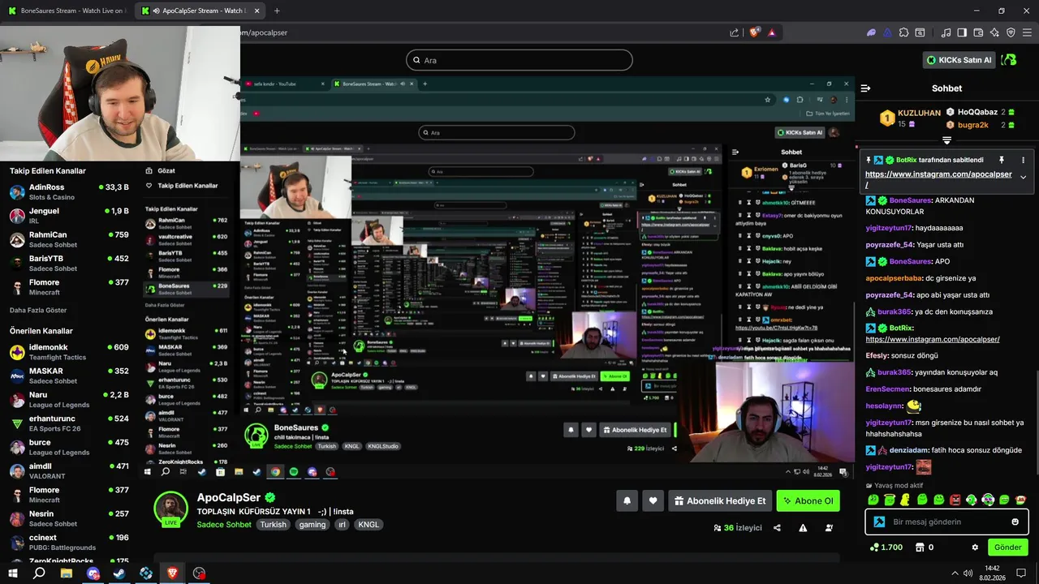
Task: Select the gaming tag
Action: pos(312,525)
